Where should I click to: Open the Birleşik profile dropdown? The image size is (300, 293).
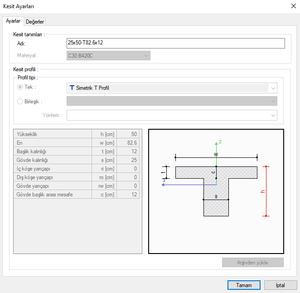pyautogui.click(x=273, y=101)
